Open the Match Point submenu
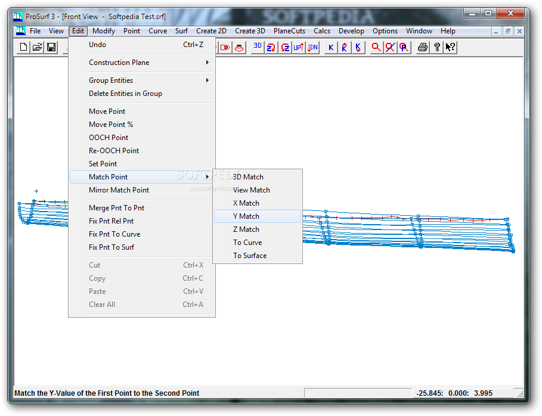 pos(142,177)
